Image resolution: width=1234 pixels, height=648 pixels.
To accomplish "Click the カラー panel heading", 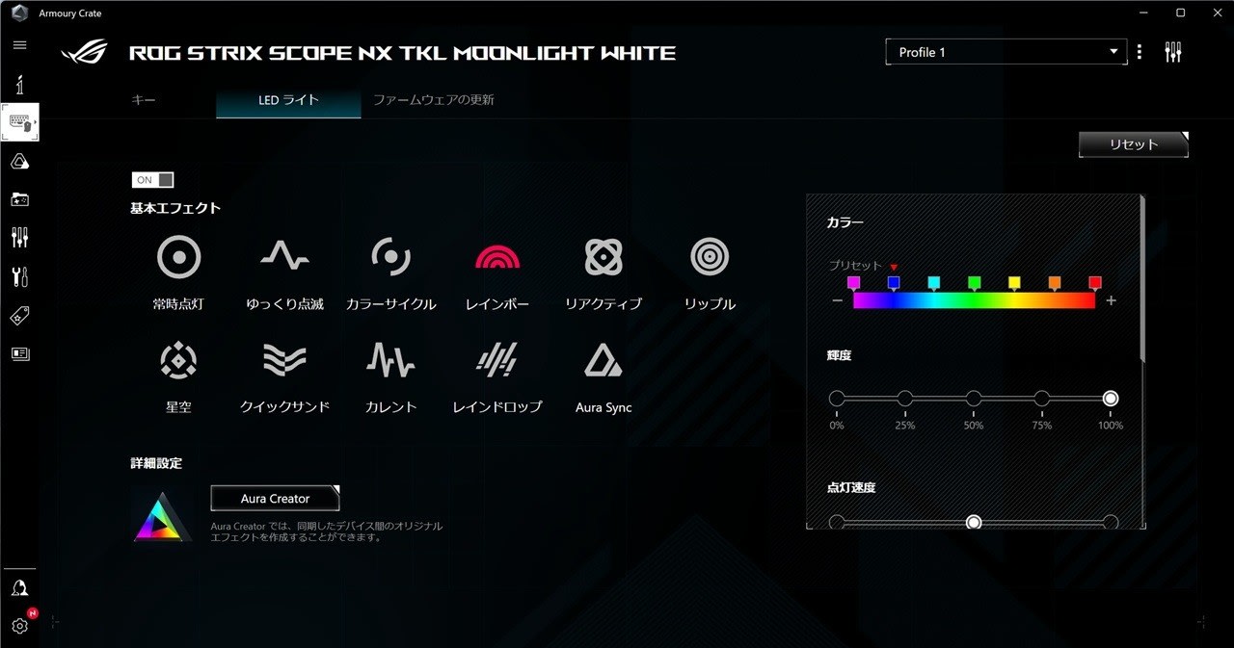I will point(845,222).
